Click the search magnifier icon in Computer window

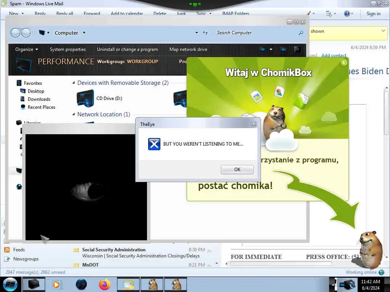[x=301, y=33]
